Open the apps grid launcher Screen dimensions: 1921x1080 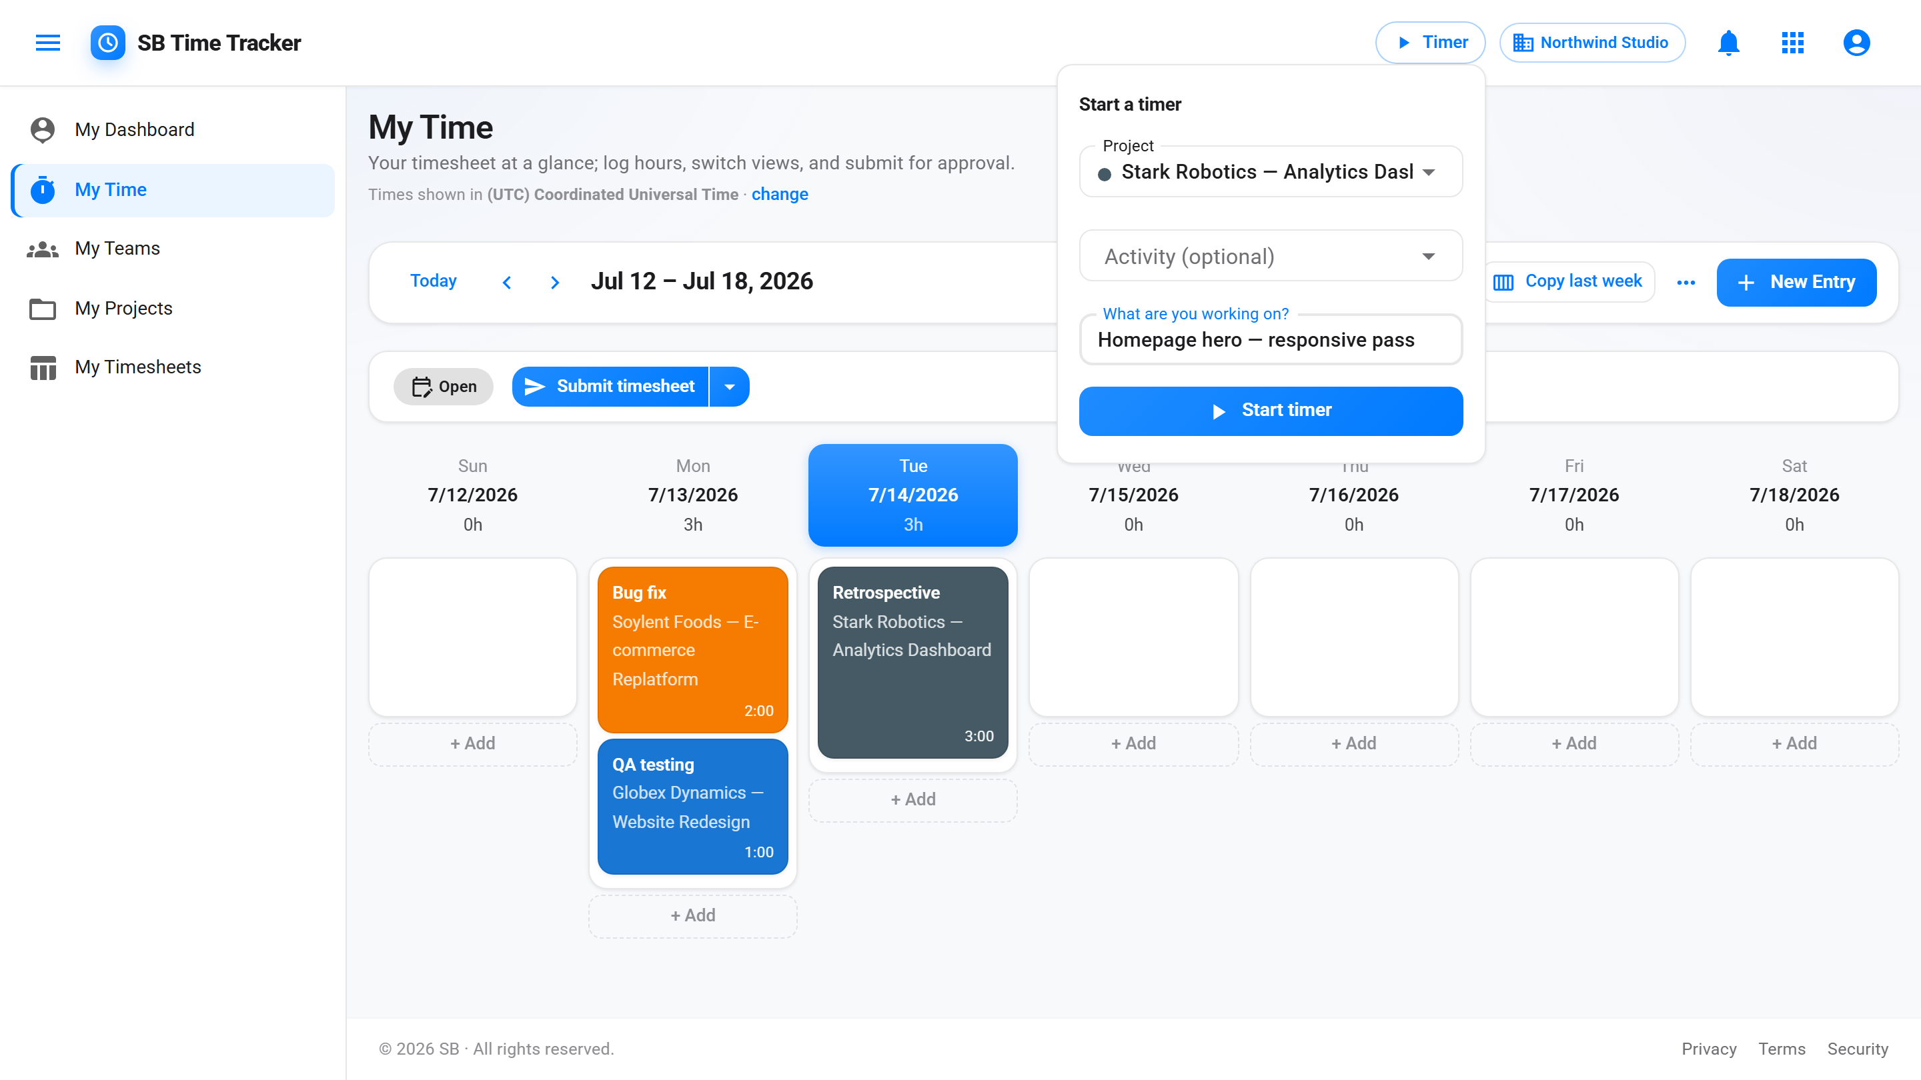1793,43
